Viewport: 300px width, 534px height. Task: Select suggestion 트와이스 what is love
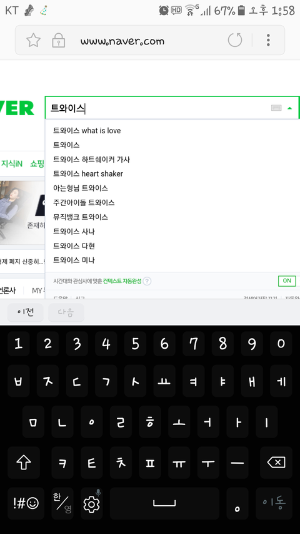(87, 130)
